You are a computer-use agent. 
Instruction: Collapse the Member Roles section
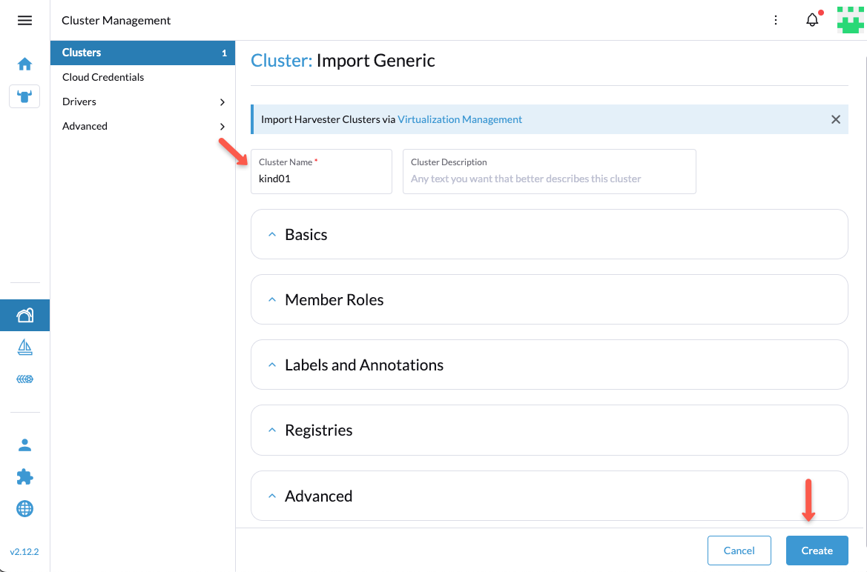pos(272,299)
